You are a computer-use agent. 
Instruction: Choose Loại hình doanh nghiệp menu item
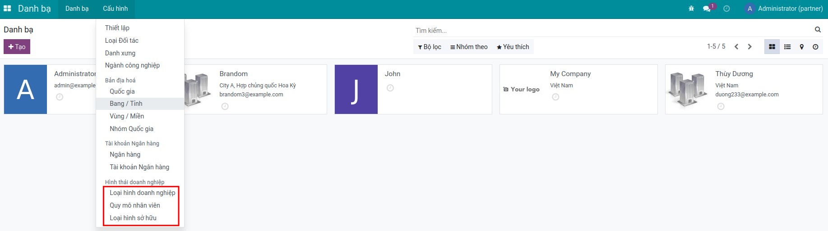142,193
